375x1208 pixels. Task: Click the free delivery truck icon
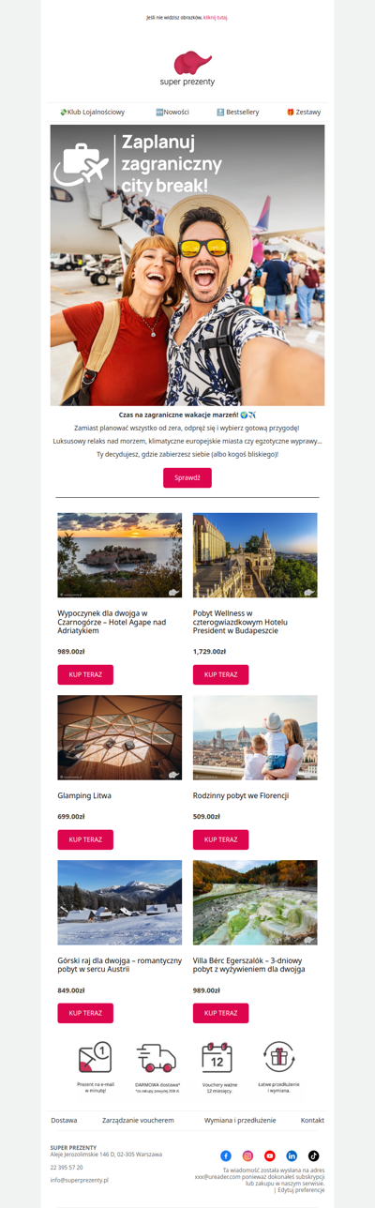coord(156,1058)
